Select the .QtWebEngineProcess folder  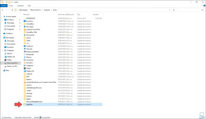[x=34, y=88]
